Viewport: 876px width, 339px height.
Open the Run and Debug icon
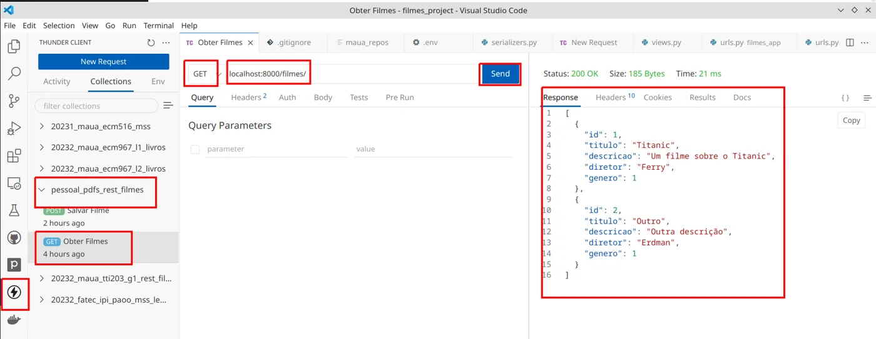click(14, 128)
